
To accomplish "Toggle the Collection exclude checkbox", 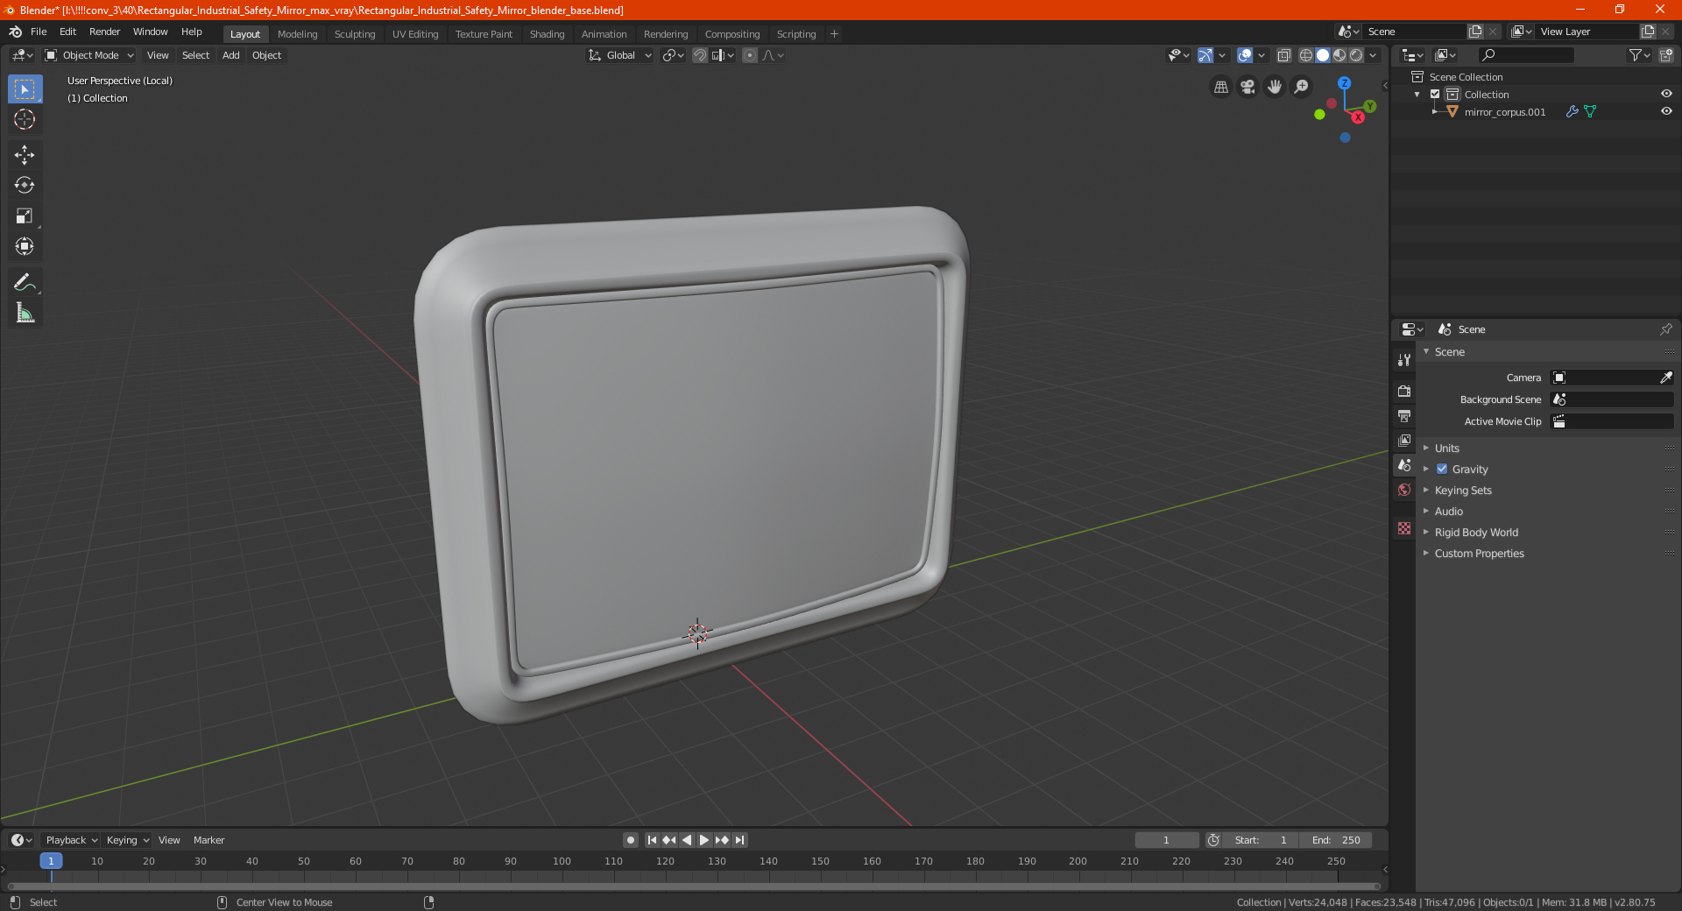I will [1435, 94].
